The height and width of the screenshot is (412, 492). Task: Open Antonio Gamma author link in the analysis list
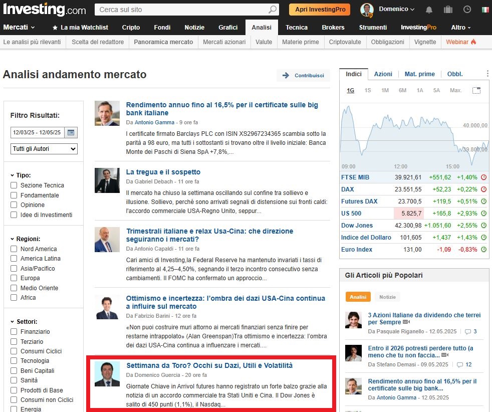(x=154, y=122)
